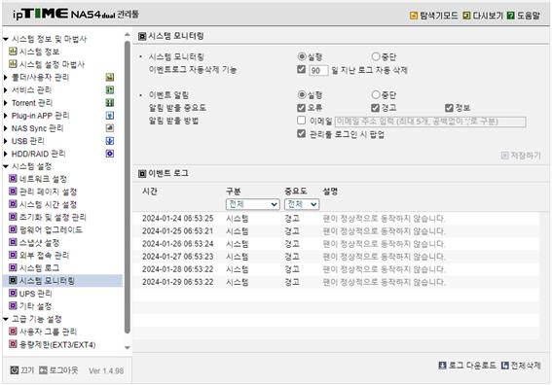552x385 pixels.
Task: Open the 구분 filter dropdown
Action: click(x=253, y=204)
